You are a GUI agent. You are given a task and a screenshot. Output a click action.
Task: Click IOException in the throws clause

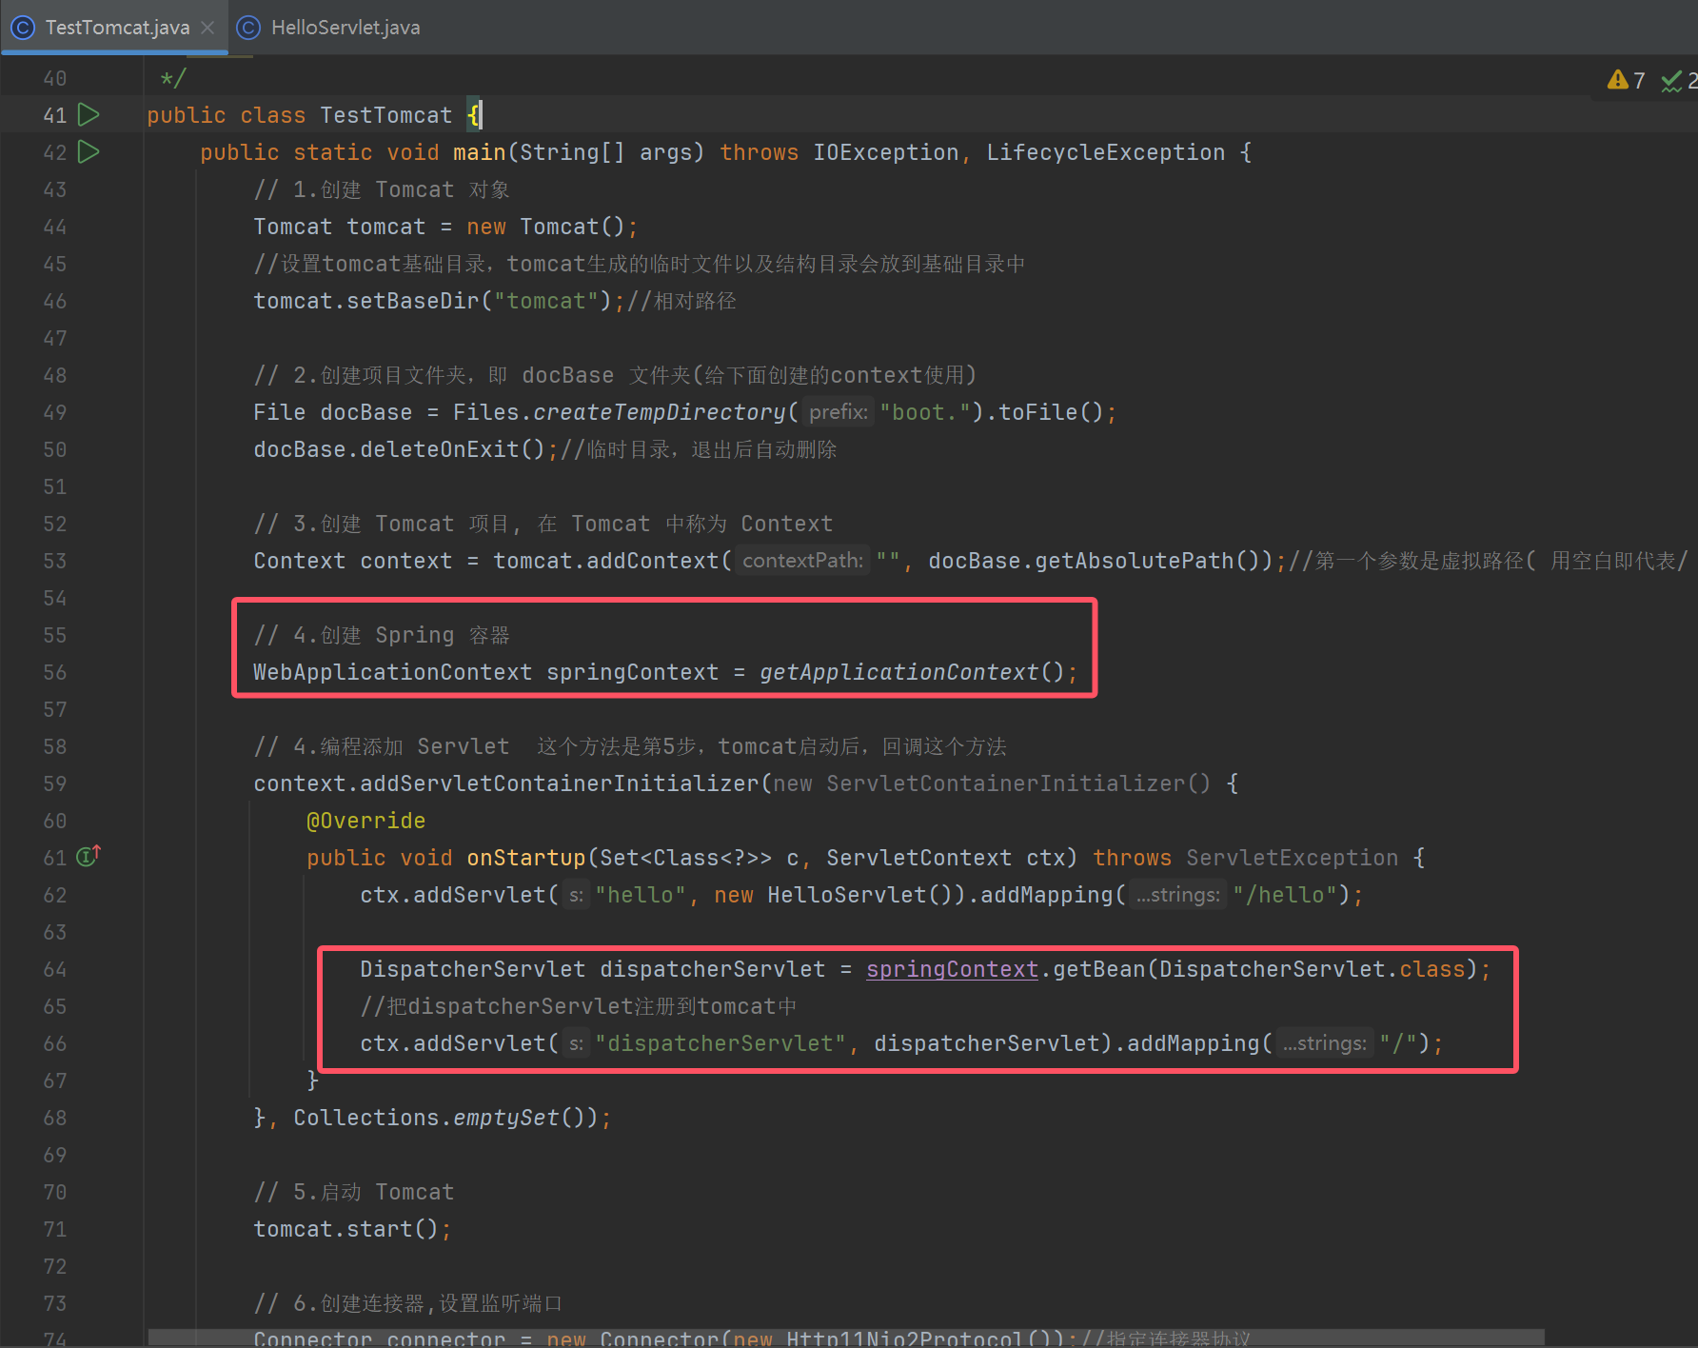885,152
